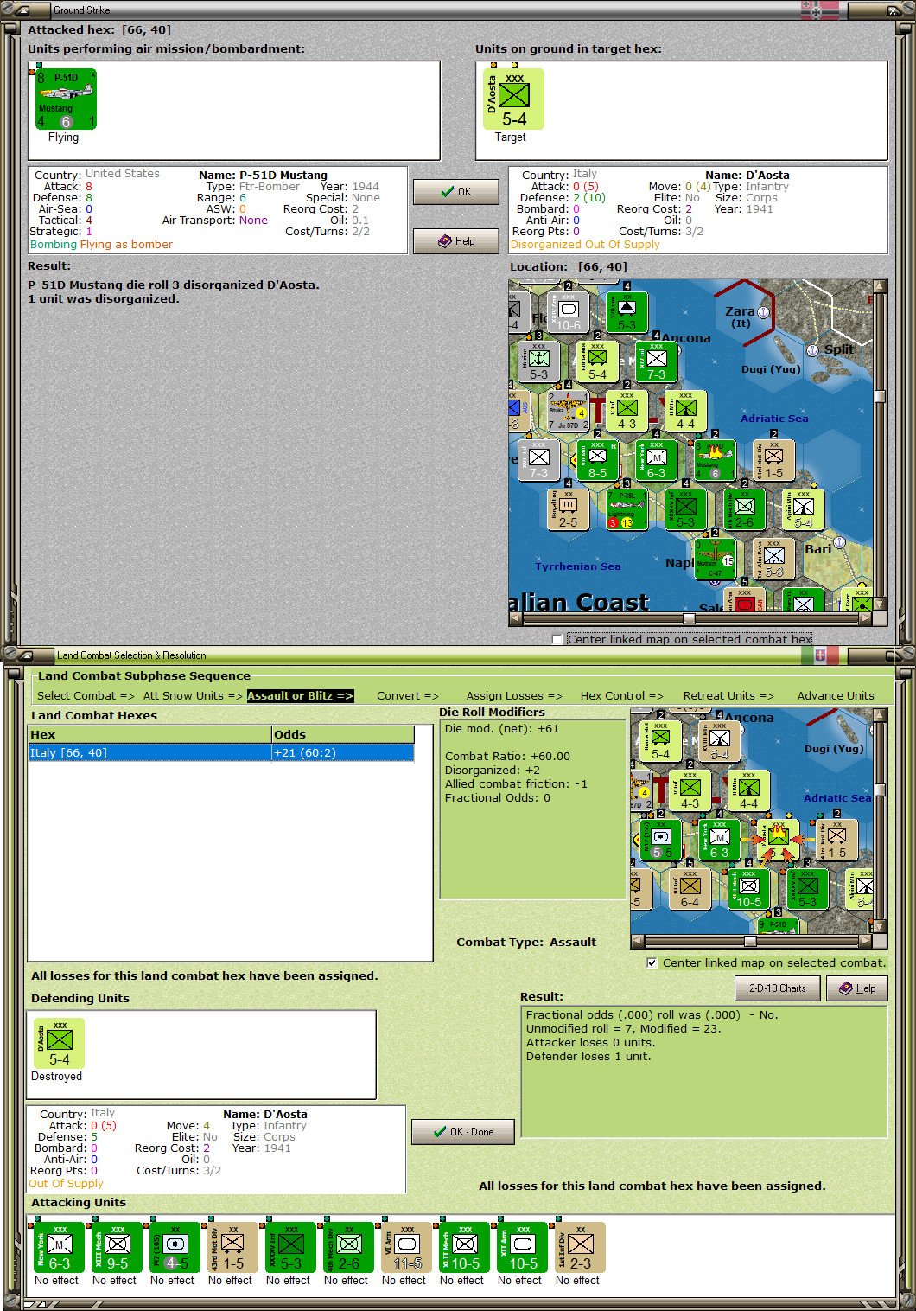Enable Center linked map on selected combat hex
The width and height of the screenshot is (916, 1311).
(x=557, y=640)
